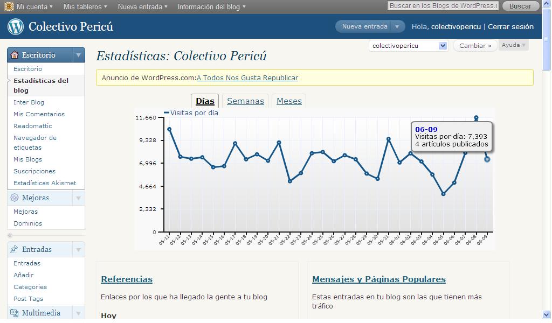Open the Ayuda help dropdown
This screenshot has width=552, height=323.
click(x=513, y=45)
